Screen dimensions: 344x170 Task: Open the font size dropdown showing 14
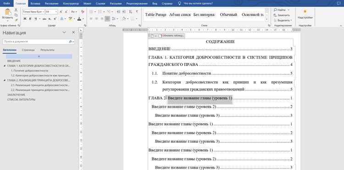click(56, 11)
